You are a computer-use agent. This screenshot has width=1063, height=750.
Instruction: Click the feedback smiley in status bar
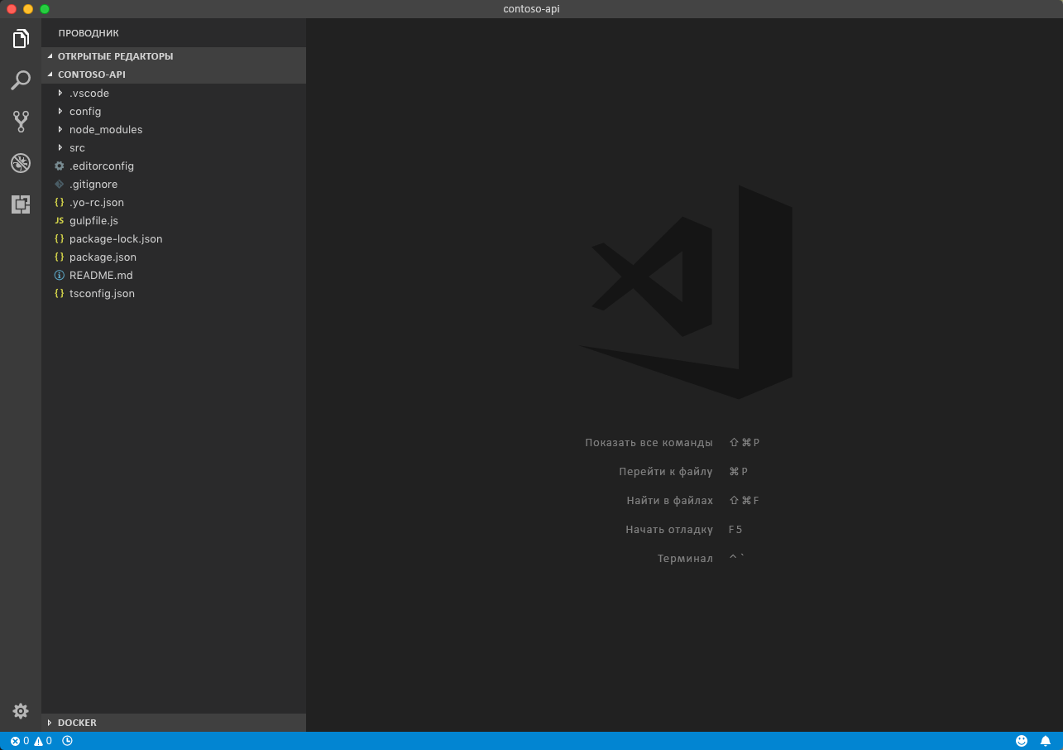[1021, 740]
